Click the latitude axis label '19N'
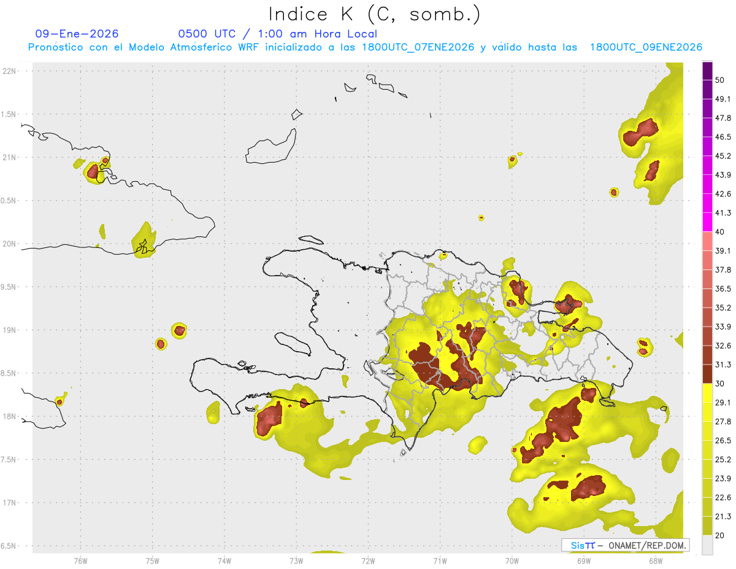 (x=10, y=330)
